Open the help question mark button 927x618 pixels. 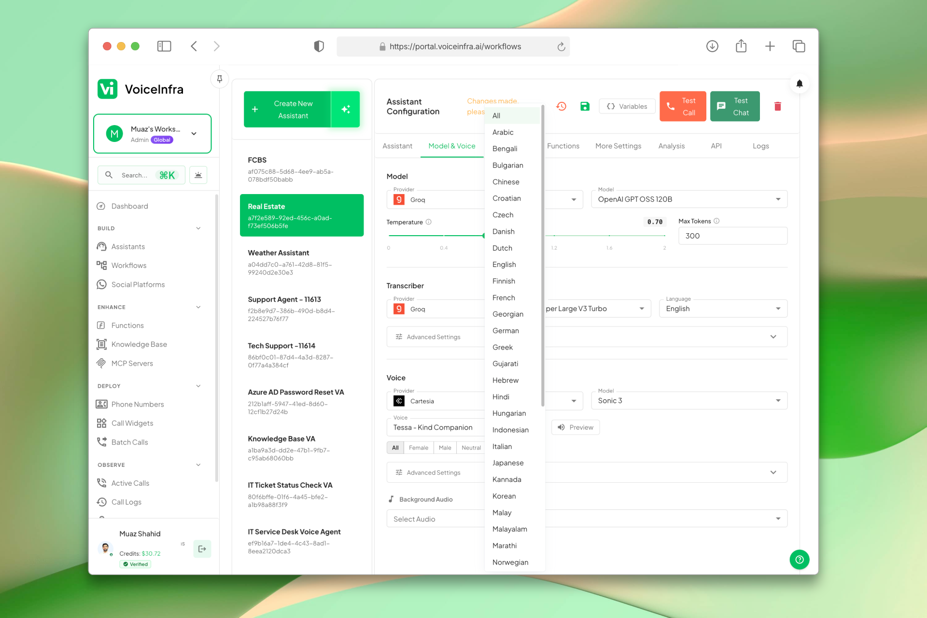800,560
